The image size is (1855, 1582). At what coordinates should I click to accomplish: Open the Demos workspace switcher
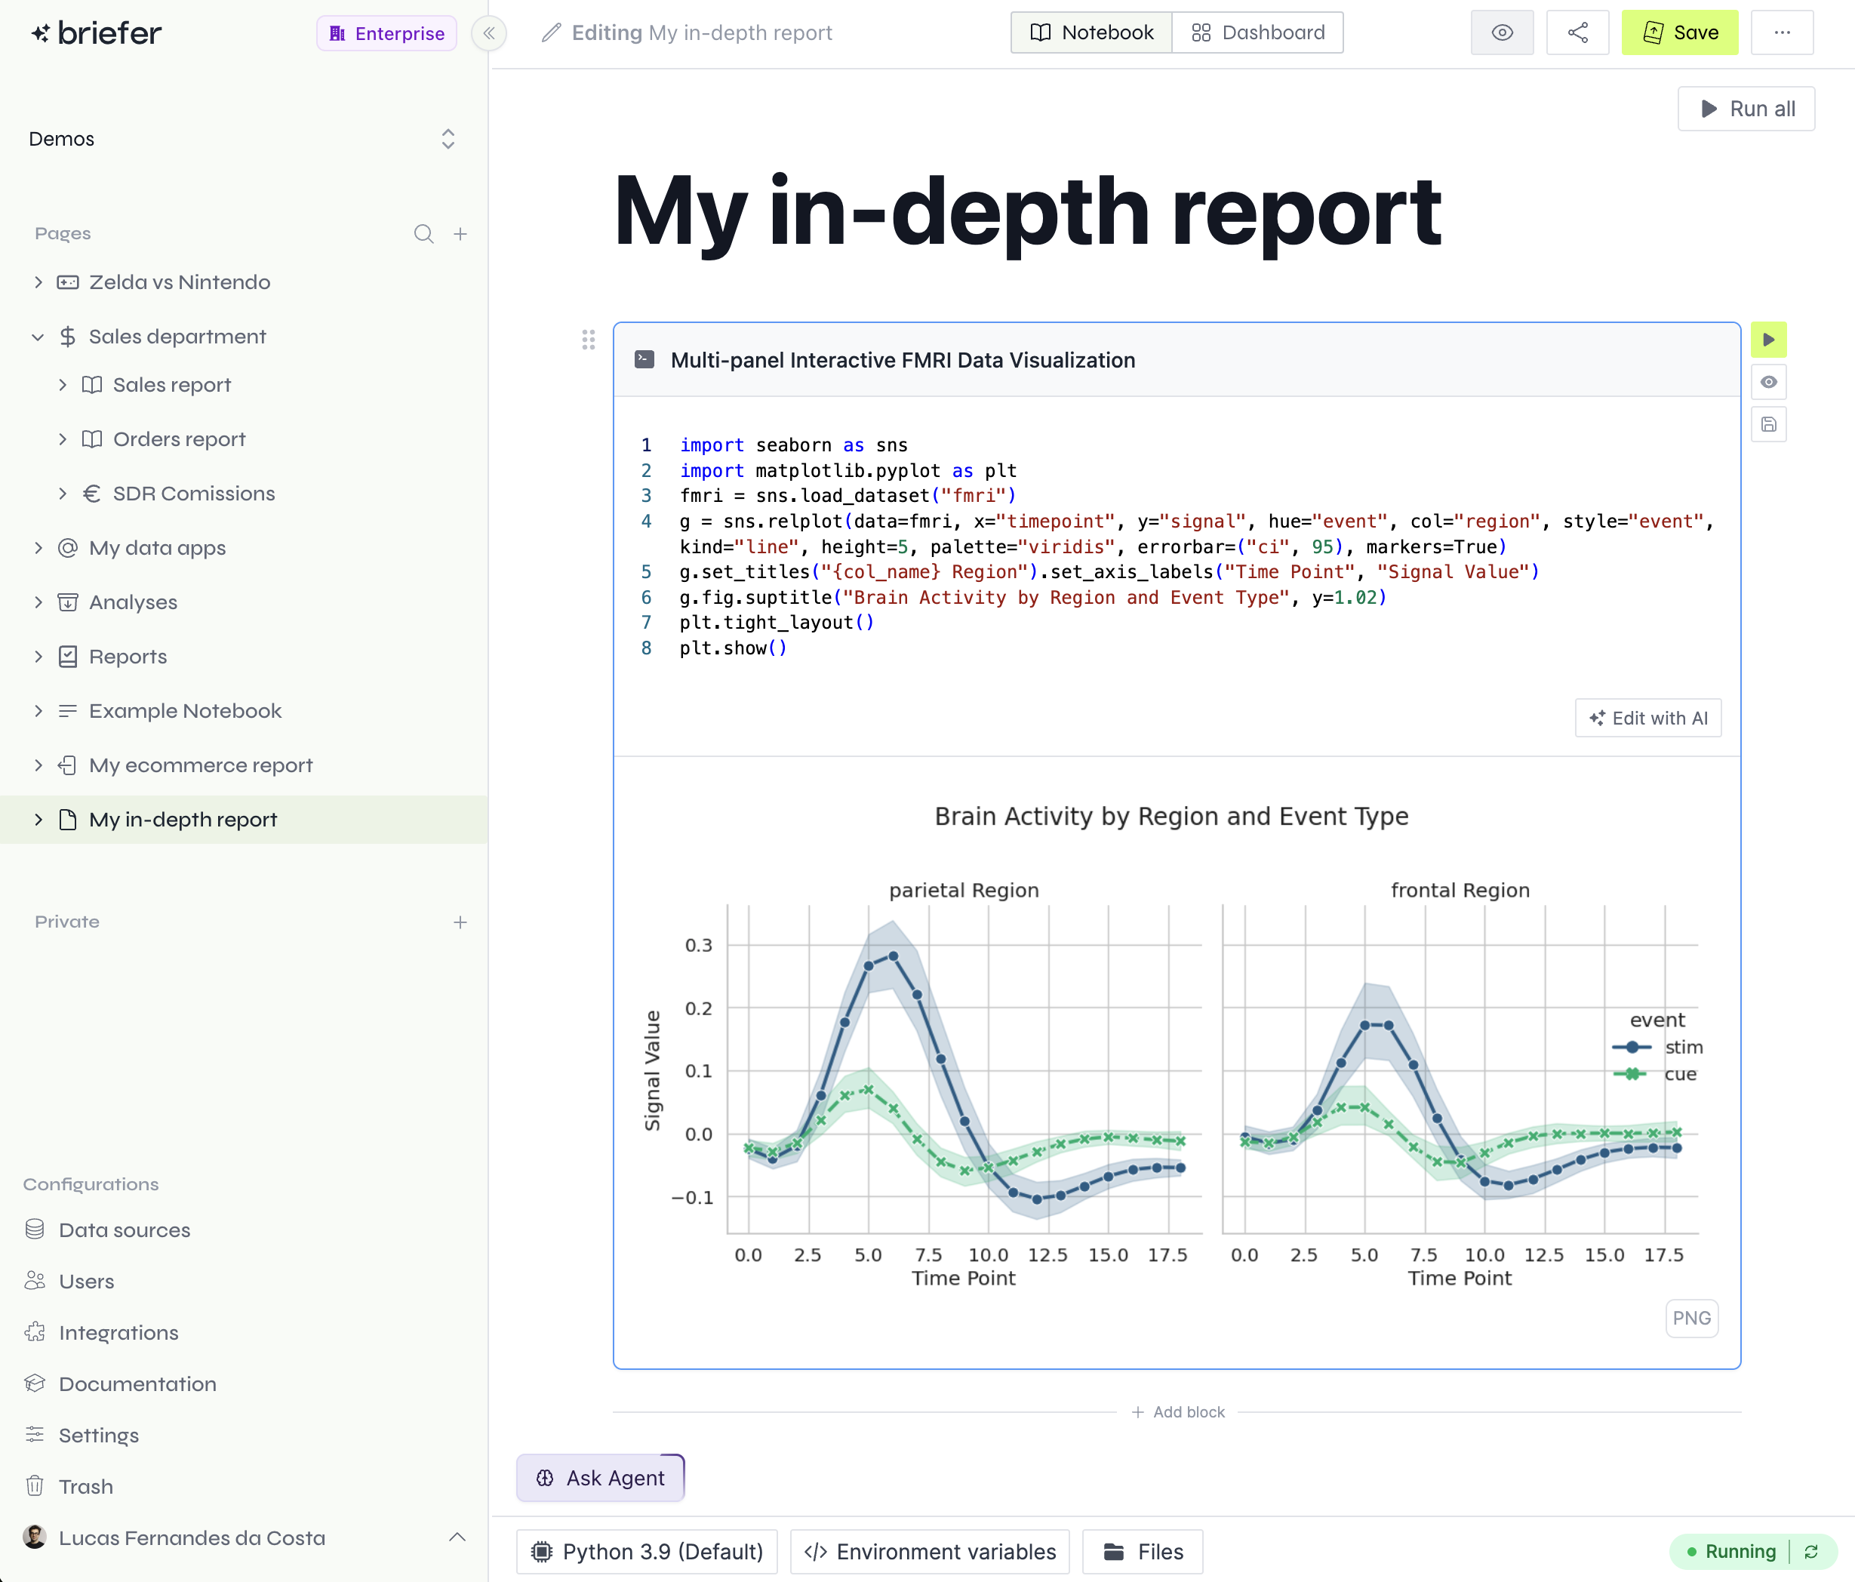(x=448, y=139)
